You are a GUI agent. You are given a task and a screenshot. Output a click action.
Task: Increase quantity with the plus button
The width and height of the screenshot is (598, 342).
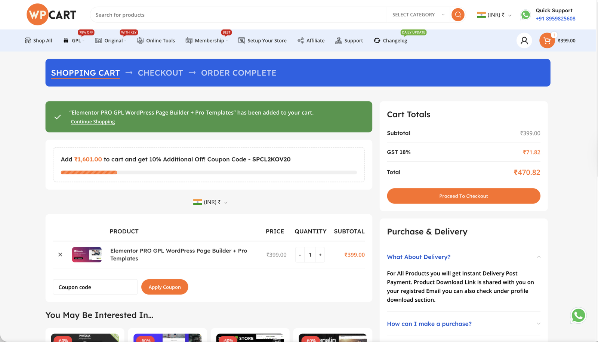(320, 255)
